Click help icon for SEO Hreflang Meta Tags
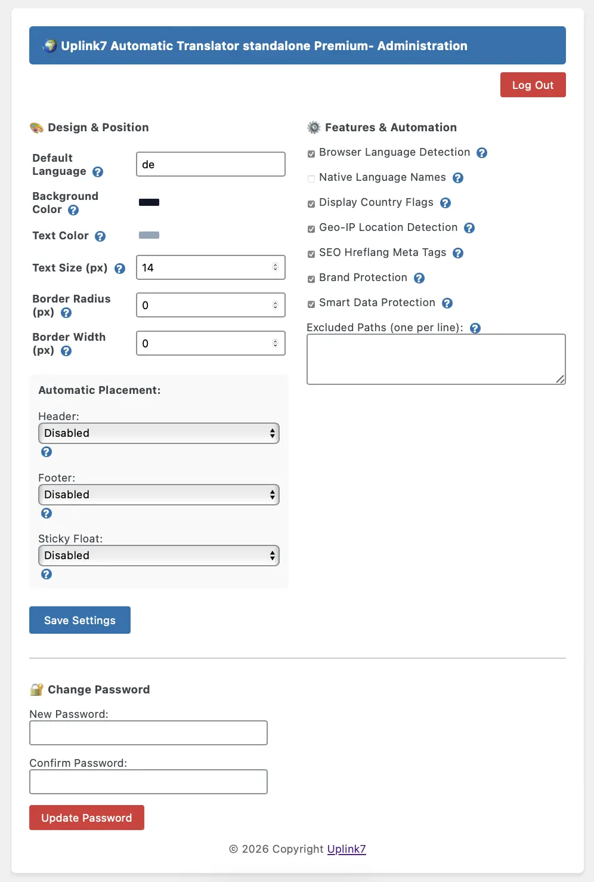The width and height of the screenshot is (594, 882). pos(458,253)
